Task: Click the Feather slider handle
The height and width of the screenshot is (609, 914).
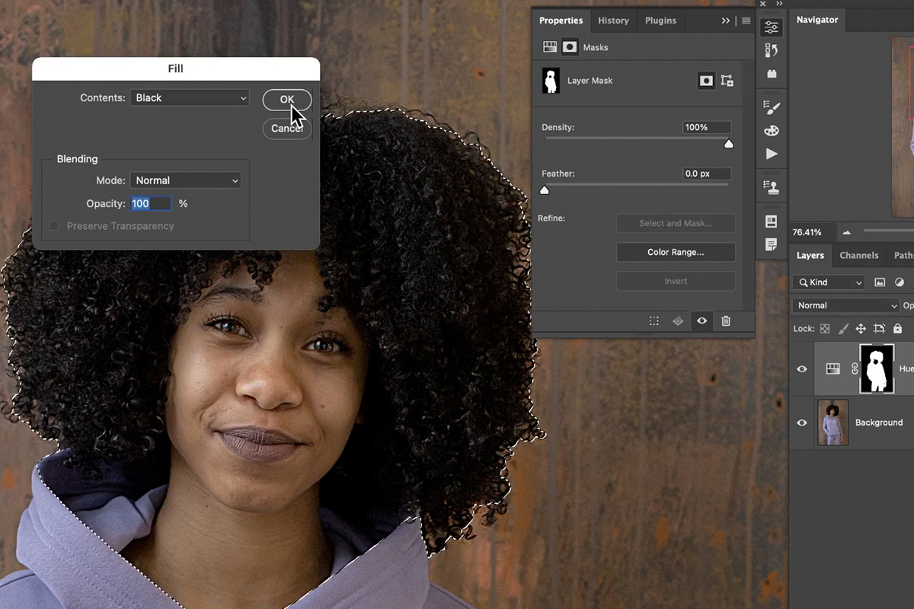Action: [x=545, y=190]
